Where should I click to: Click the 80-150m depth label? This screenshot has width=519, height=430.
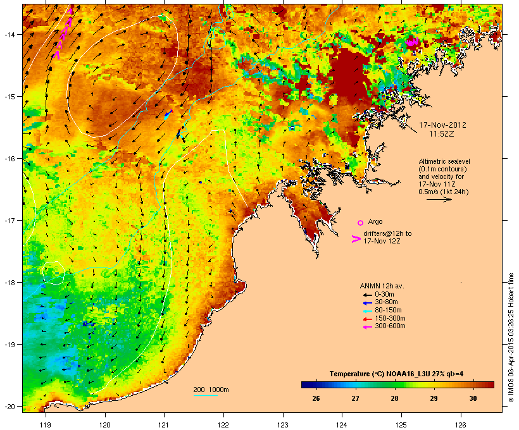pyautogui.click(x=388, y=310)
